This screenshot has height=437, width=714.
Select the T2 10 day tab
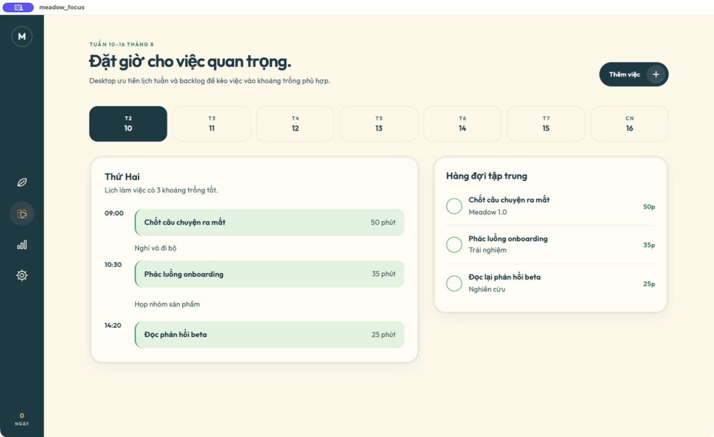click(128, 124)
